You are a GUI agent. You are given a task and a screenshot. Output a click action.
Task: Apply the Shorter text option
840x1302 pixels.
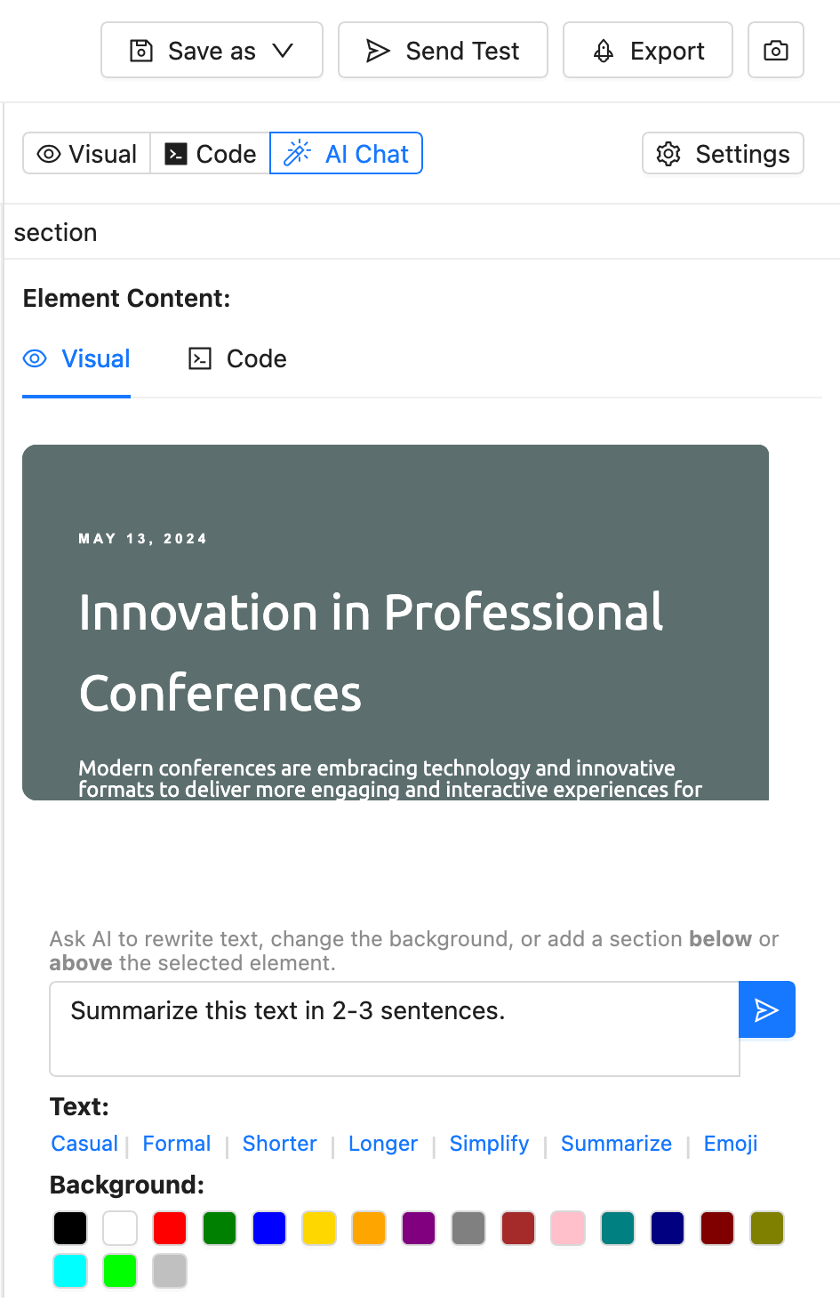click(279, 1144)
